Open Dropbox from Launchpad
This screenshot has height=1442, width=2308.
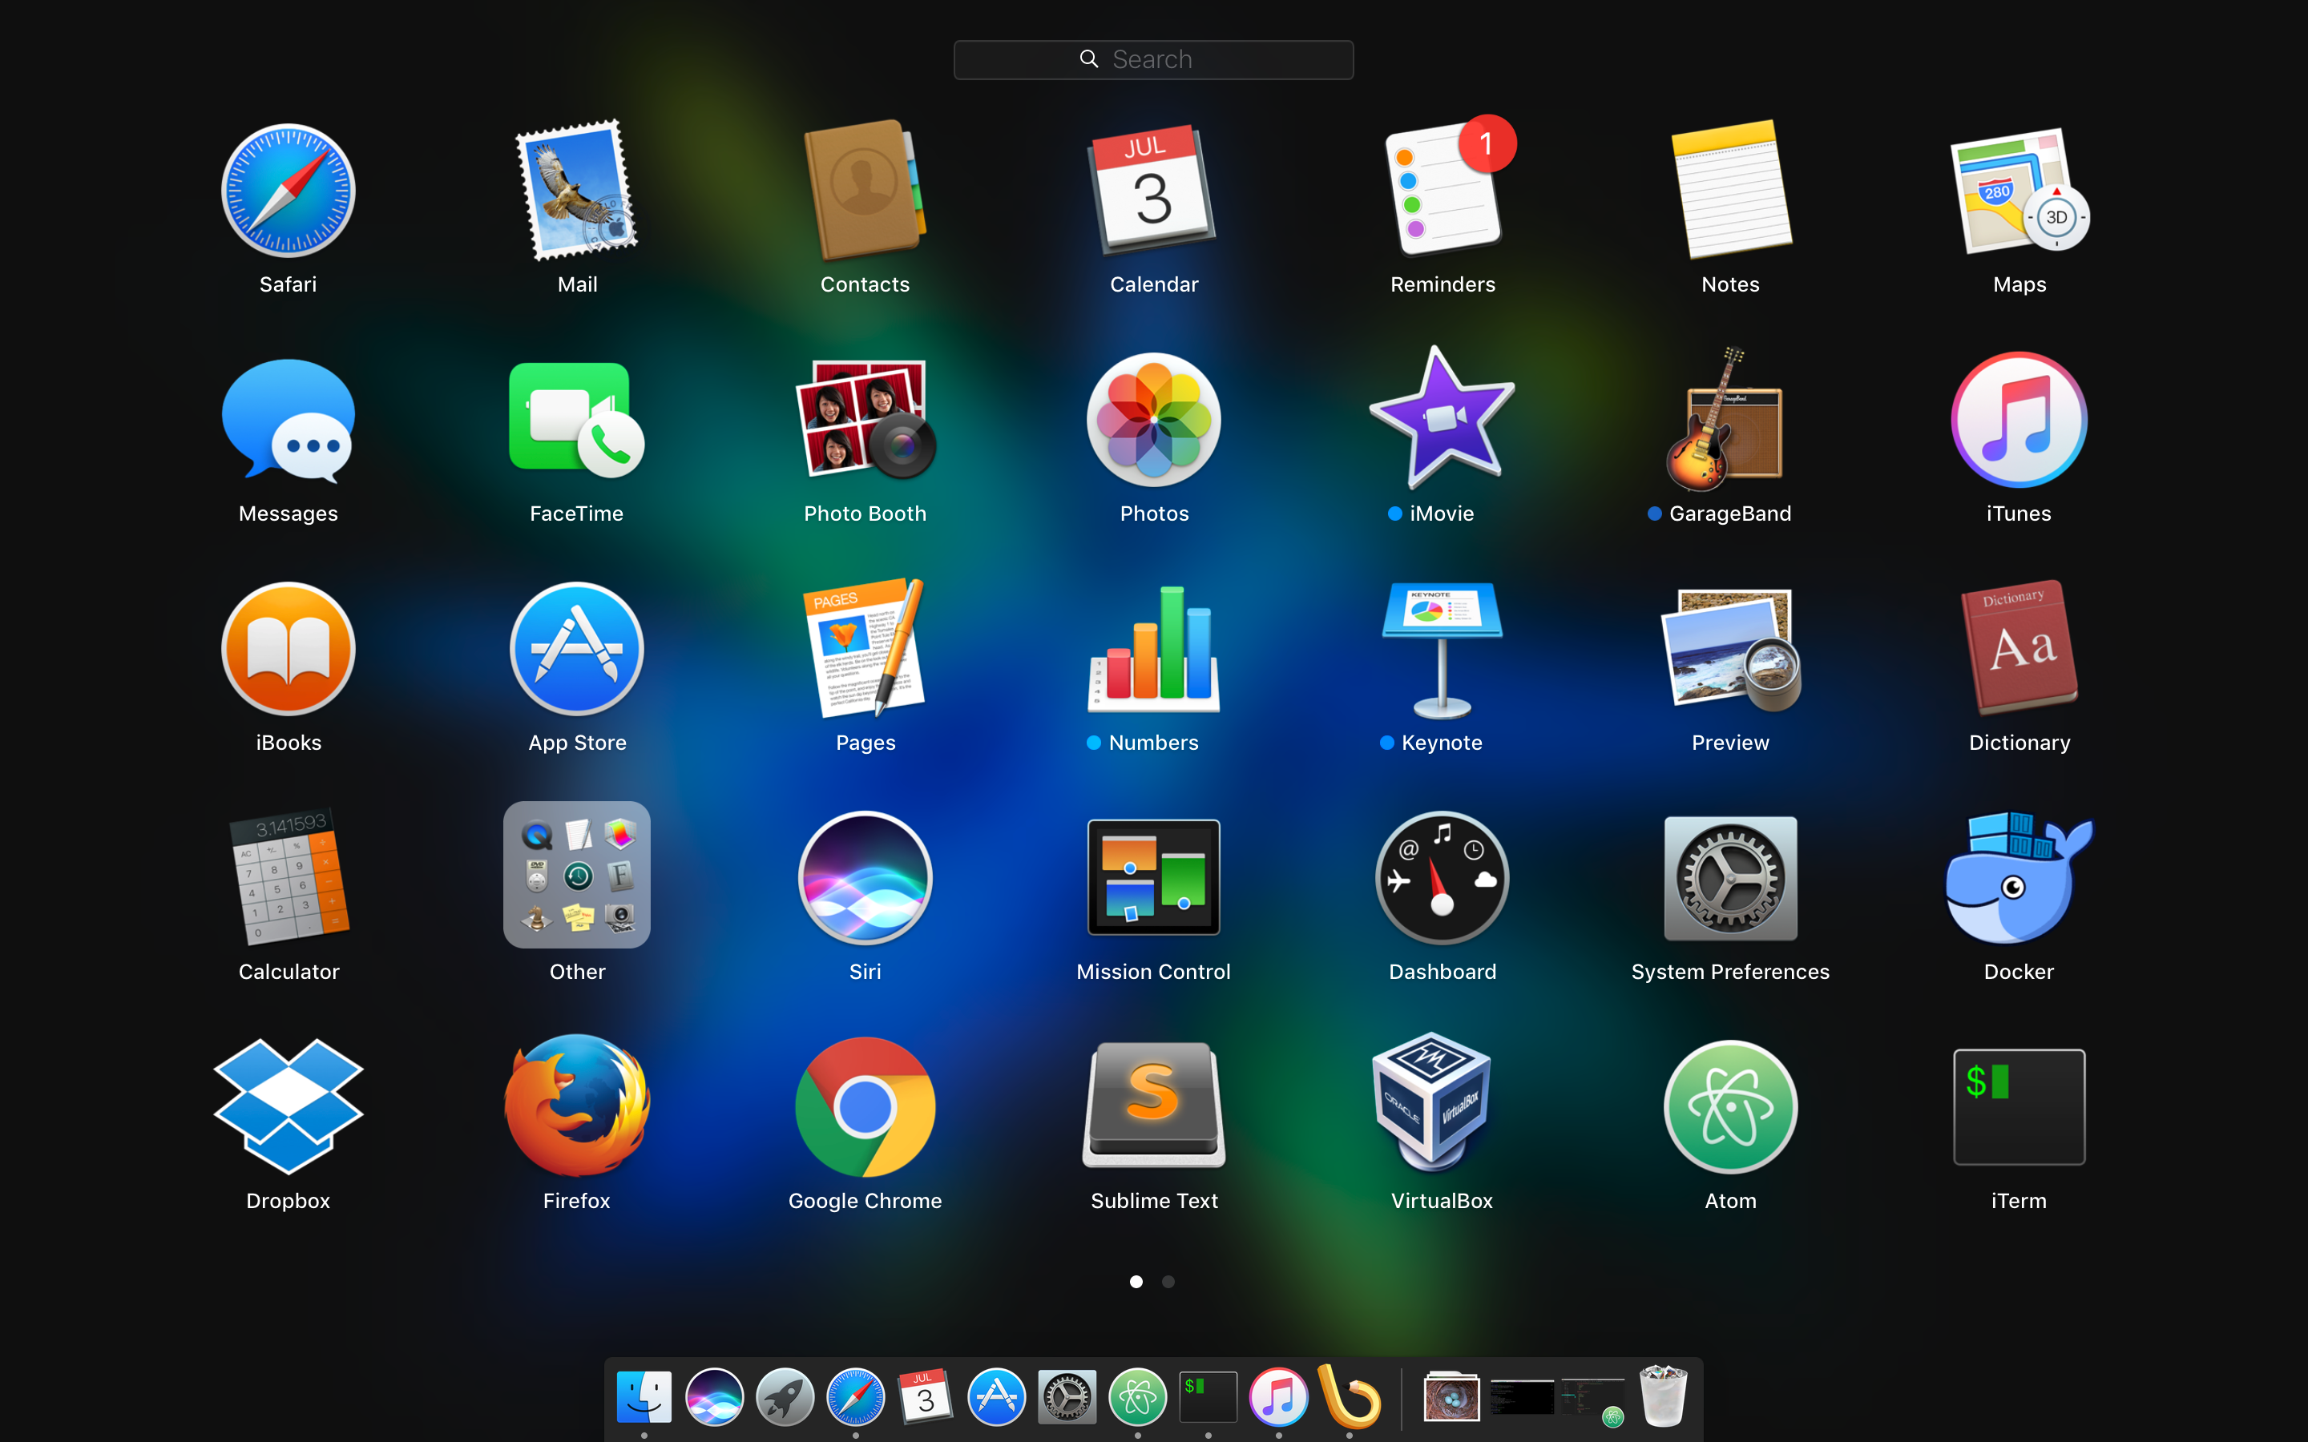[x=288, y=1106]
